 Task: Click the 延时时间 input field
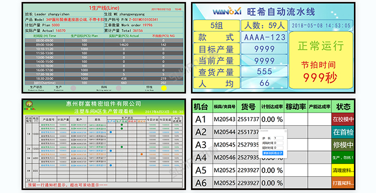278,147
